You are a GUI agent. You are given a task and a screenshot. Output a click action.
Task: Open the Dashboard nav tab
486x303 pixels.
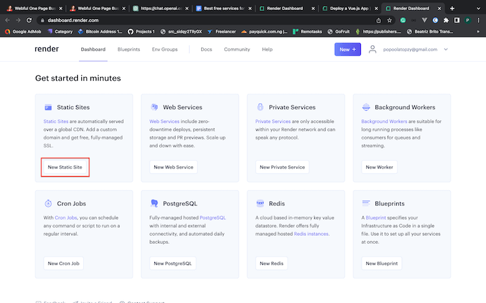[x=93, y=49]
